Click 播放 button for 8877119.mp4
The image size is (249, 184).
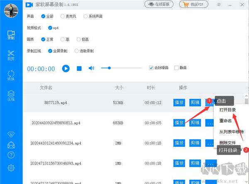(179, 101)
